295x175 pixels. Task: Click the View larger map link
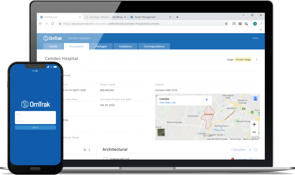coord(168,102)
